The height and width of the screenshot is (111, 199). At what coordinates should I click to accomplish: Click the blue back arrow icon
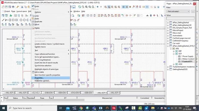(98, 7)
